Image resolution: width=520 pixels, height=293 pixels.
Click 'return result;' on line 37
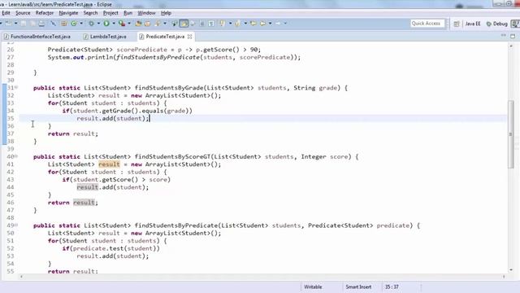[x=73, y=133]
